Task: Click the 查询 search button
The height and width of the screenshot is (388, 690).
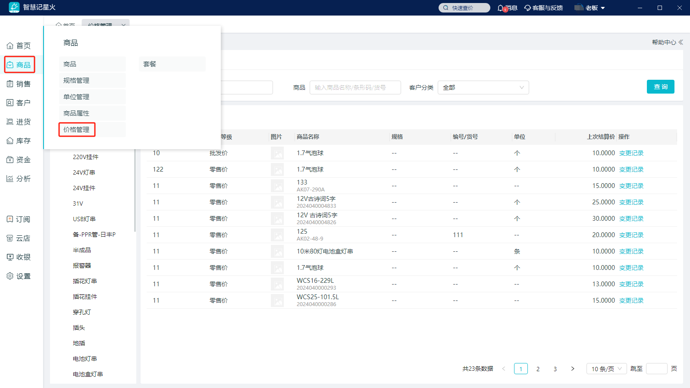Action: [x=660, y=87]
